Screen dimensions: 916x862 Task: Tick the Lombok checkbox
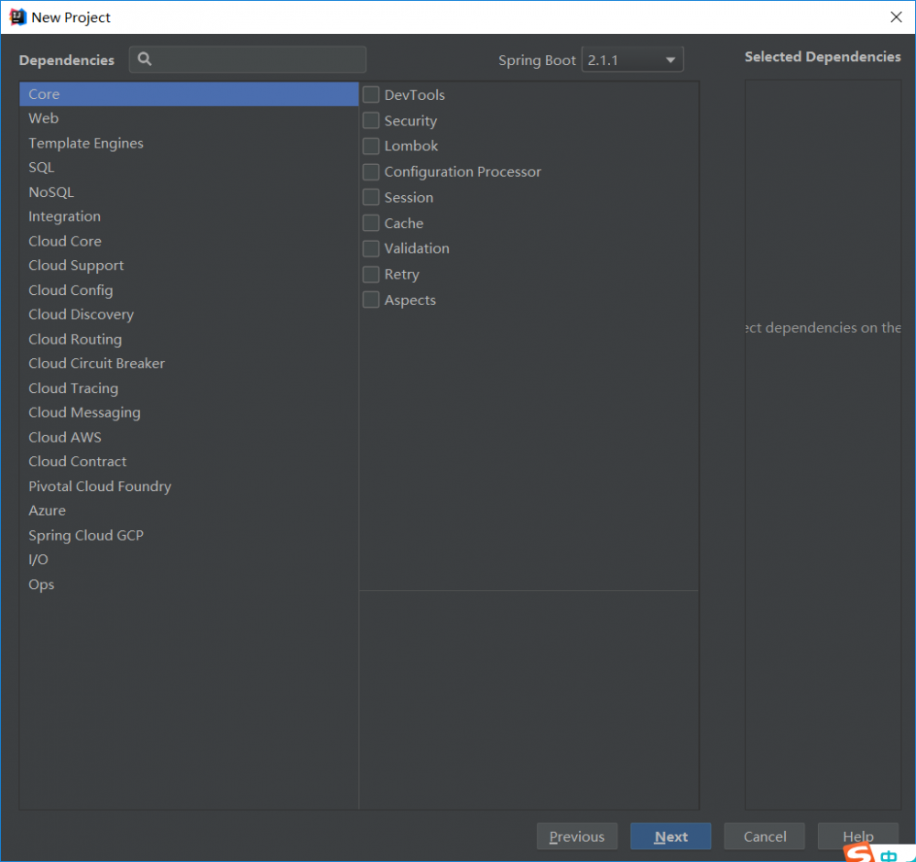click(x=371, y=146)
